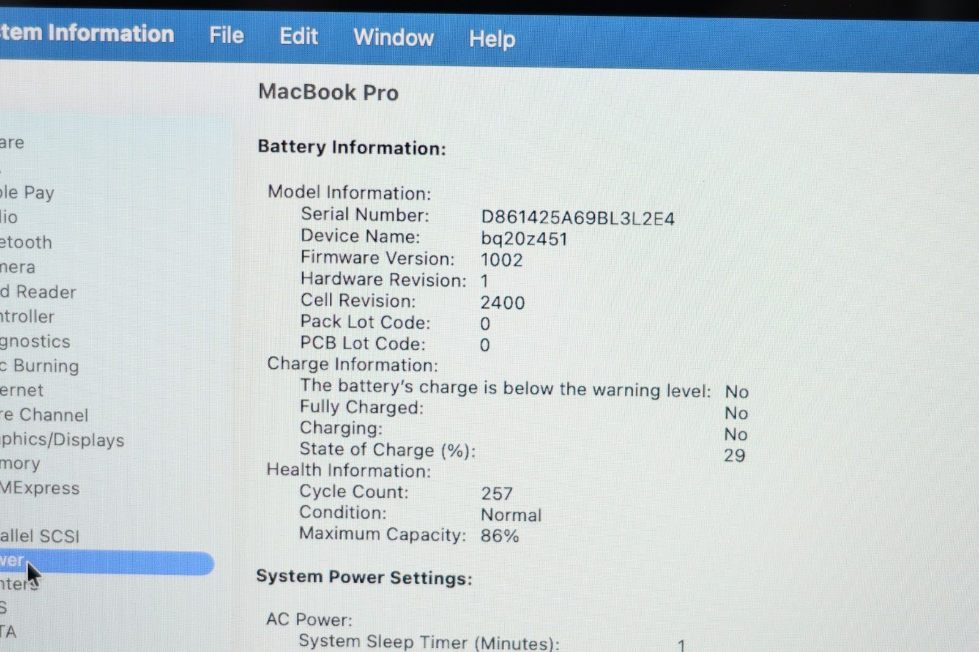The width and height of the screenshot is (979, 652).
Task: Select Disc Burning in the sidebar
Action: (x=40, y=366)
